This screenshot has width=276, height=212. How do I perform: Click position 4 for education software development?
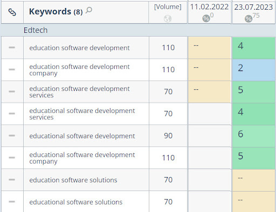254,48
